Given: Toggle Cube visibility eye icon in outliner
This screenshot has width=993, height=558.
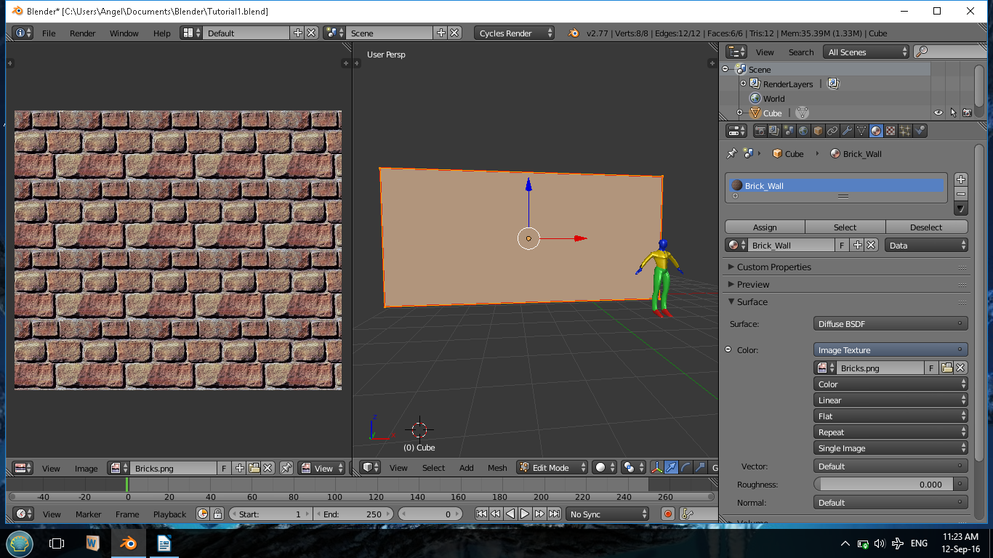Looking at the screenshot, I should click(938, 113).
